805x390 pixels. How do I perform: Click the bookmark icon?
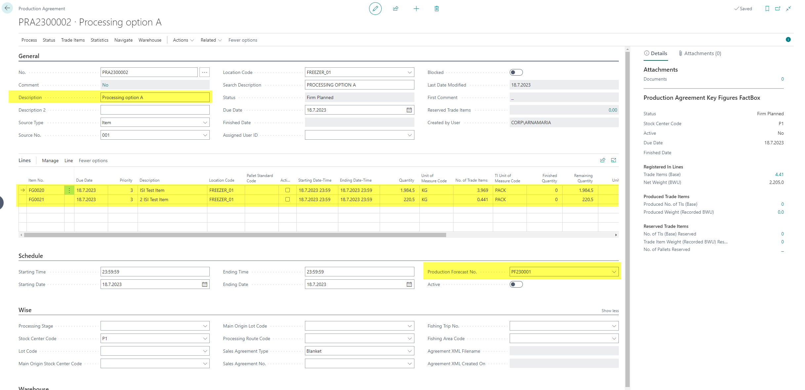point(767,9)
